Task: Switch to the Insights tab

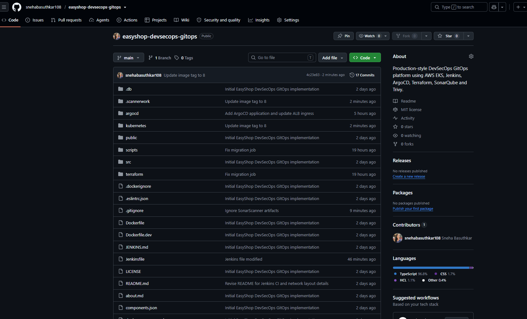Action: (259, 20)
